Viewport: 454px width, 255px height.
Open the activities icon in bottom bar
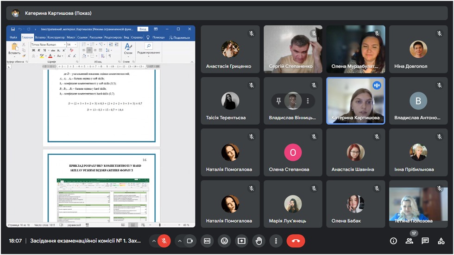pyautogui.click(x=441, y=241)
